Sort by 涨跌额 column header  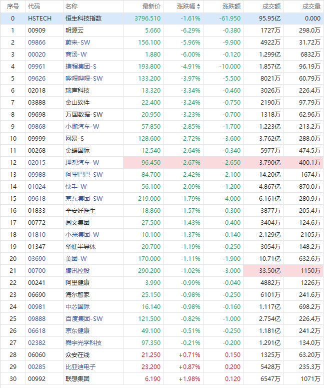coord(231,7)
